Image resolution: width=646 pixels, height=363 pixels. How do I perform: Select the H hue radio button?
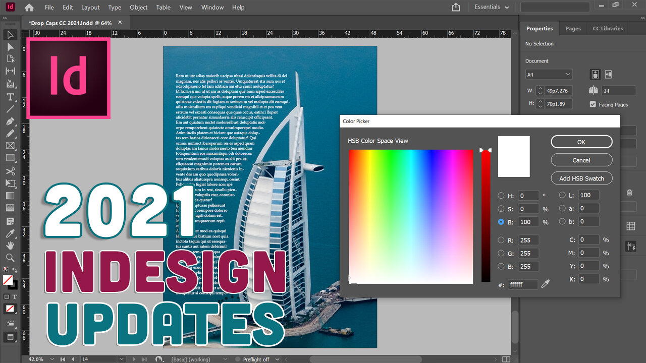(501, 196)
